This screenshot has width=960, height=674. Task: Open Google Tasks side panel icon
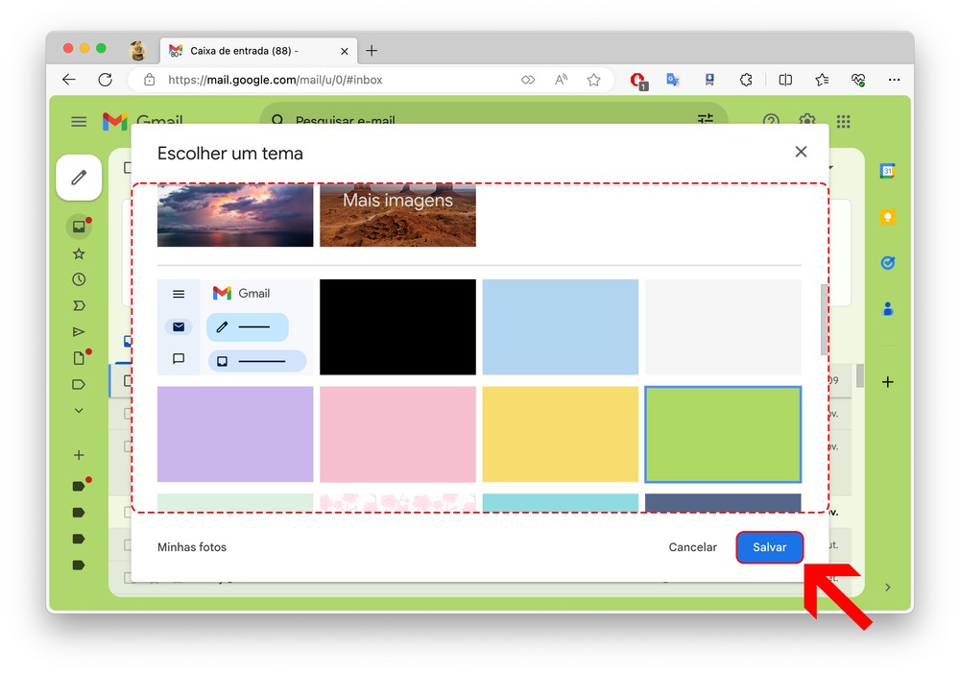point(888,263)
